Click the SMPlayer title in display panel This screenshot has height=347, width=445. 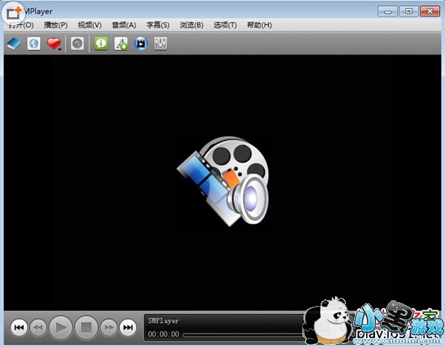[163, 321]
